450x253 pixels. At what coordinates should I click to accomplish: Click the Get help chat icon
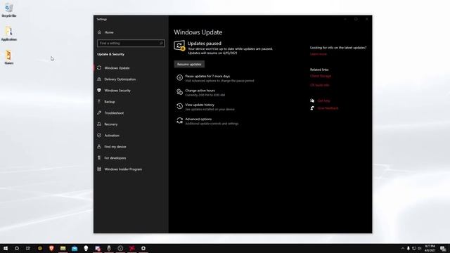click(312, 100)
